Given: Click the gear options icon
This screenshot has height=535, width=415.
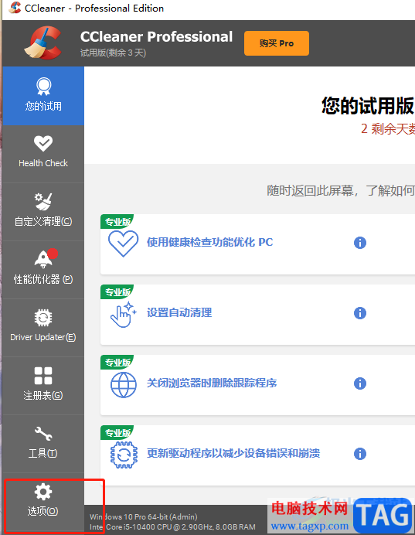Looking at the screenshot, I should [x=43, y=492].
